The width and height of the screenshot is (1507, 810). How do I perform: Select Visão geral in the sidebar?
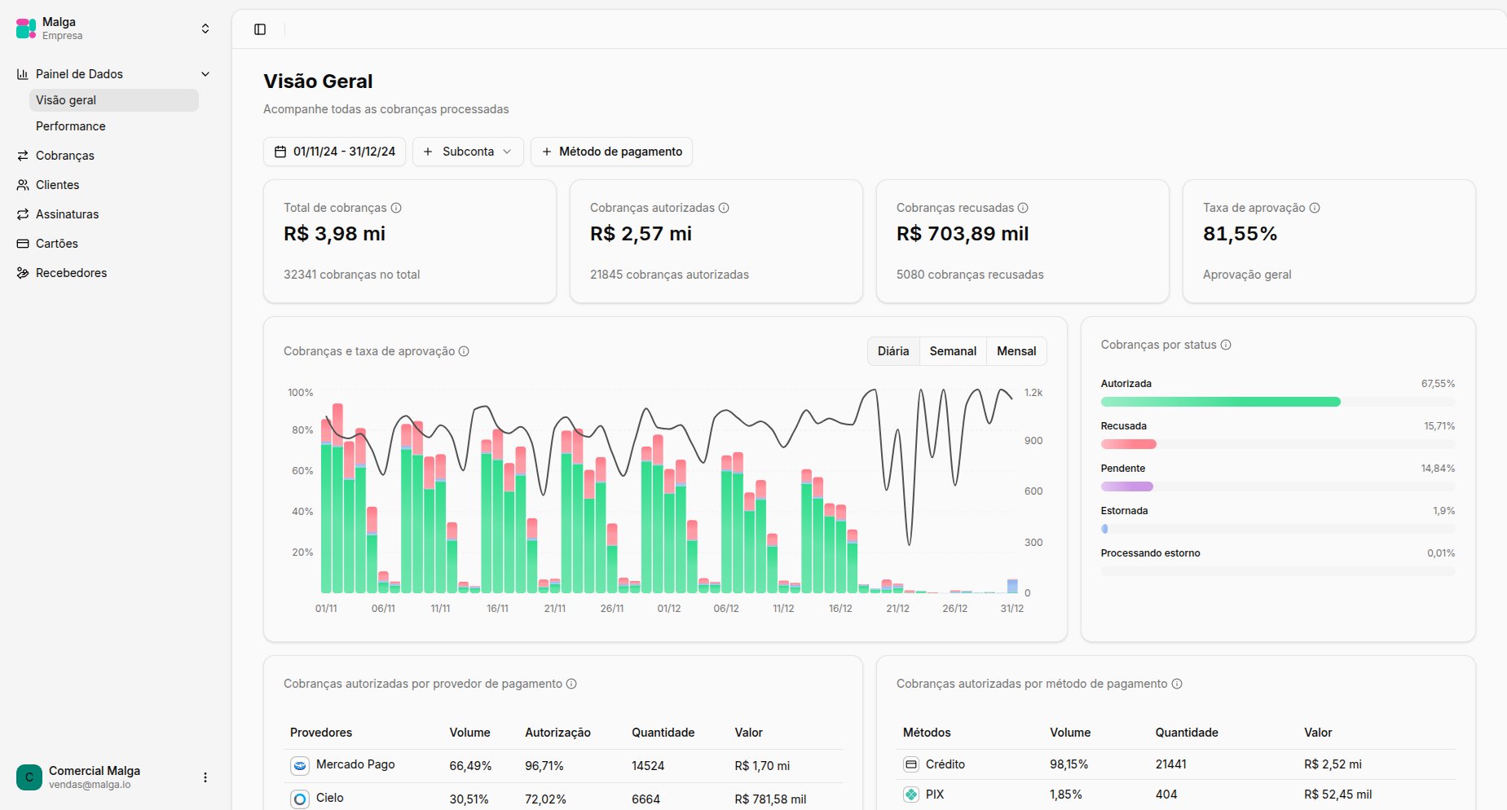114,100
